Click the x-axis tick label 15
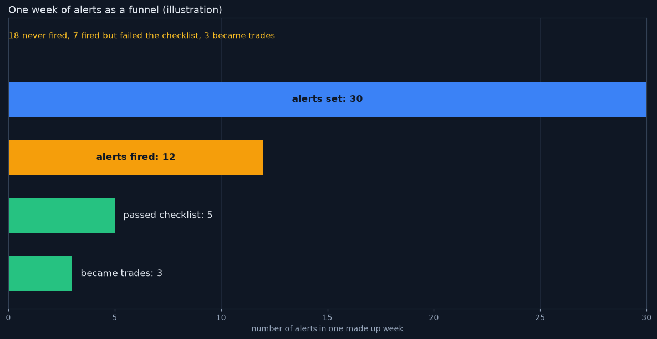The width and height of the screenshot is (657, 339). coord(328,317)
